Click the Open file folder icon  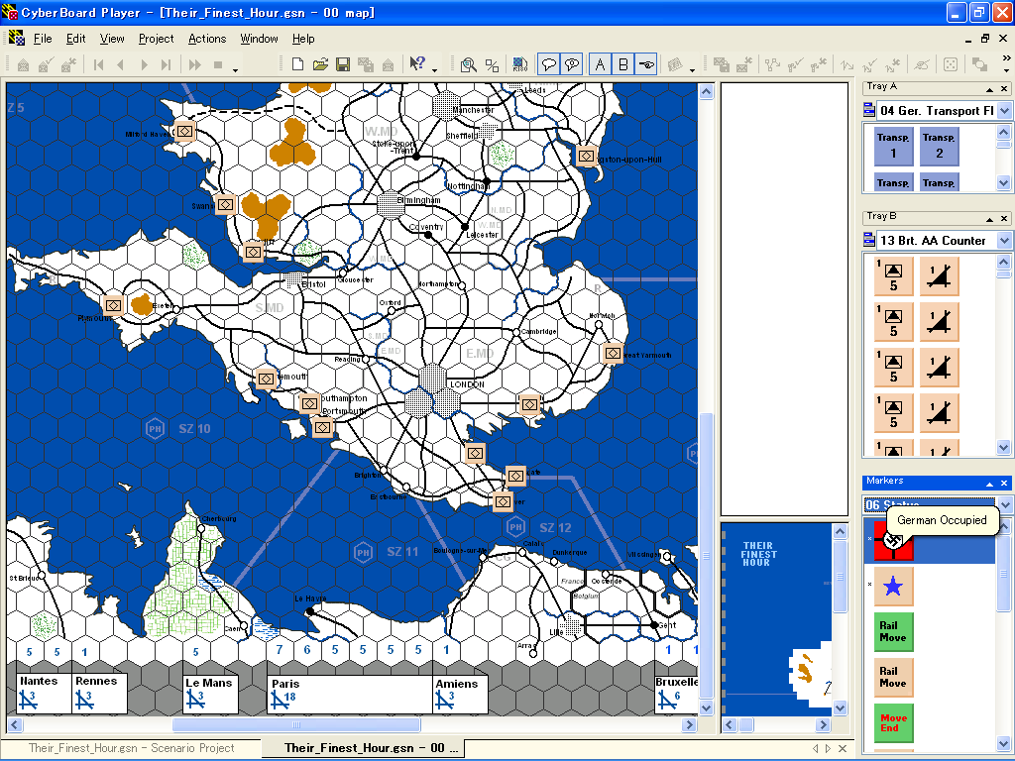tap(320, 64)
